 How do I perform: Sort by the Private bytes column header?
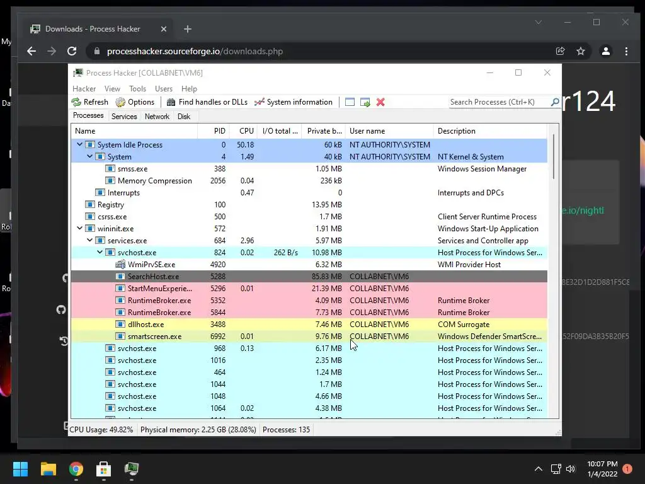click(x=323, y=131)
